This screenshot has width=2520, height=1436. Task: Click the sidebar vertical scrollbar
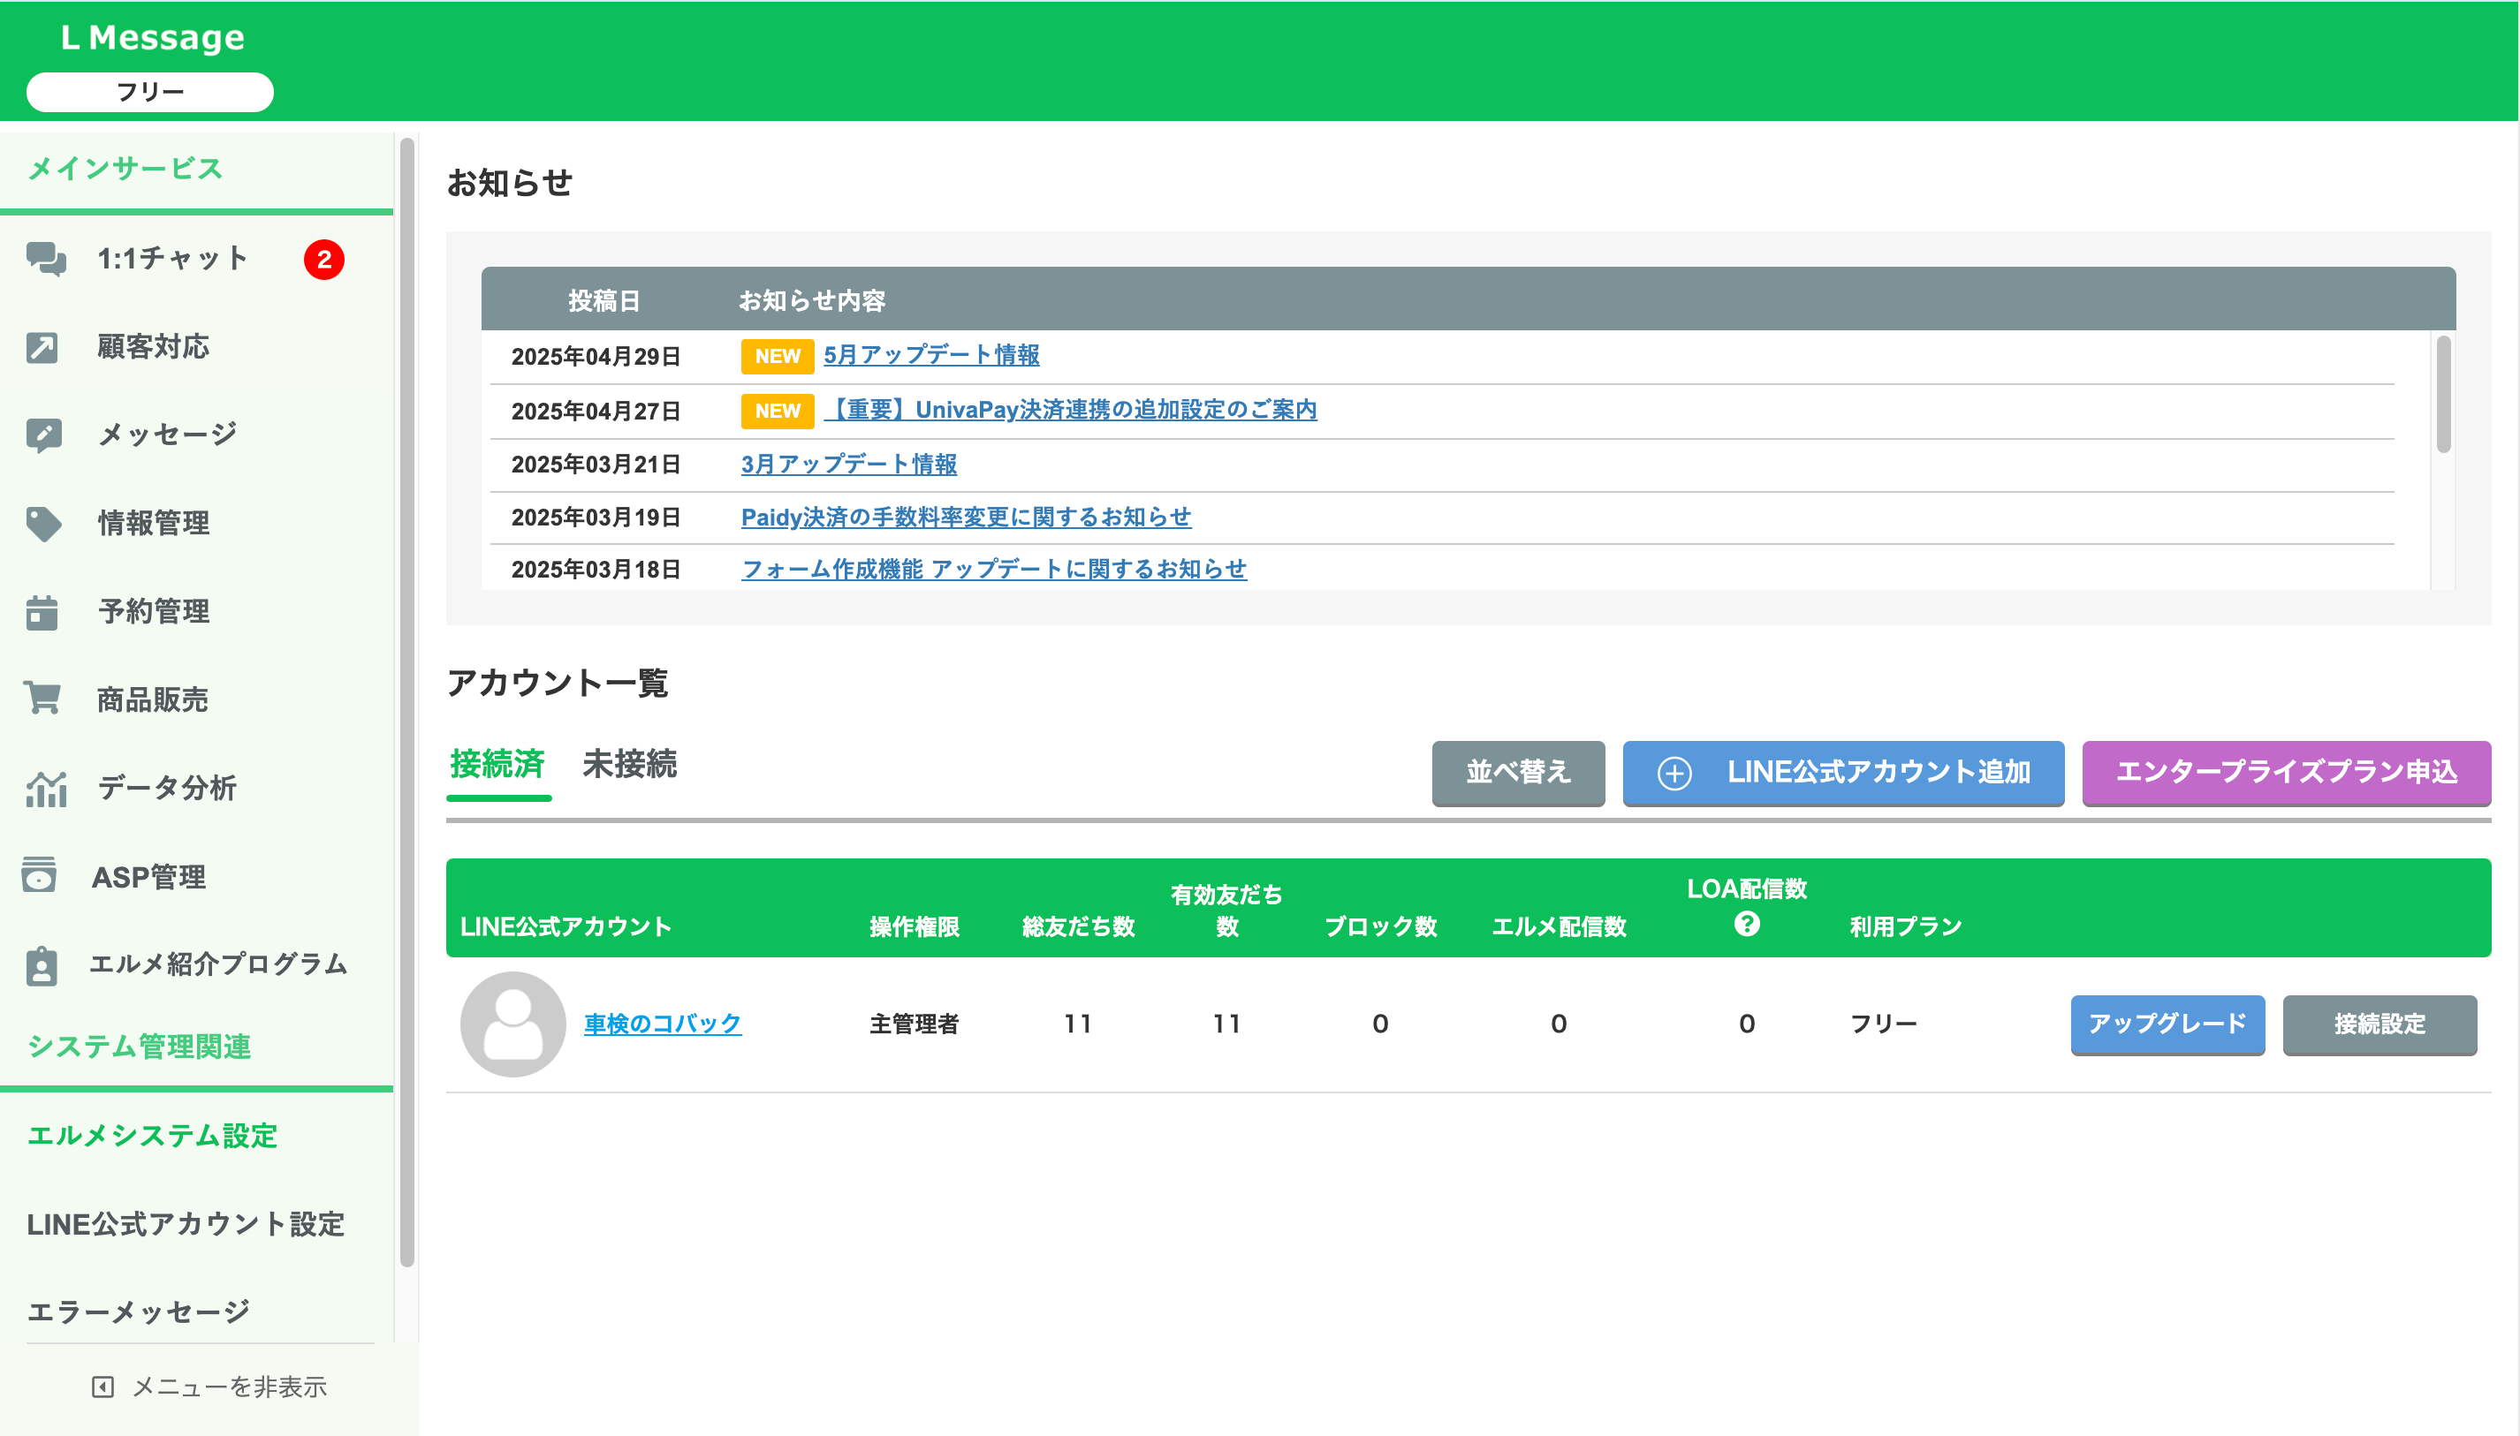(406, 701)
